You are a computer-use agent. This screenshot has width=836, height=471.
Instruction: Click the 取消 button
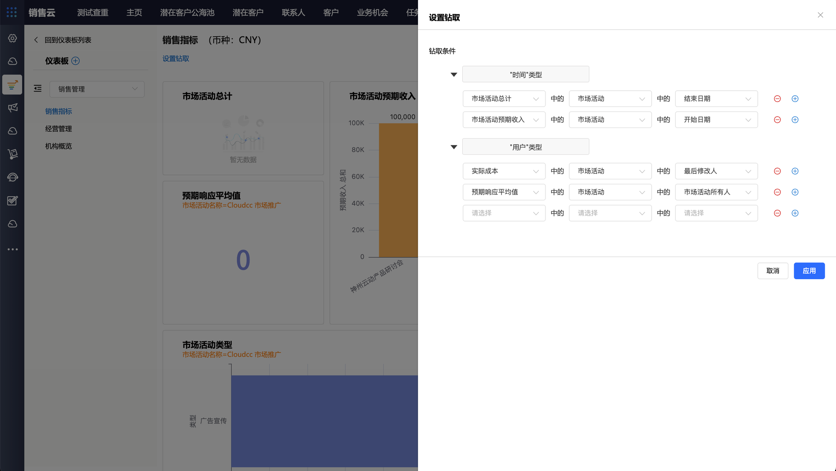[x=772, y=271]
